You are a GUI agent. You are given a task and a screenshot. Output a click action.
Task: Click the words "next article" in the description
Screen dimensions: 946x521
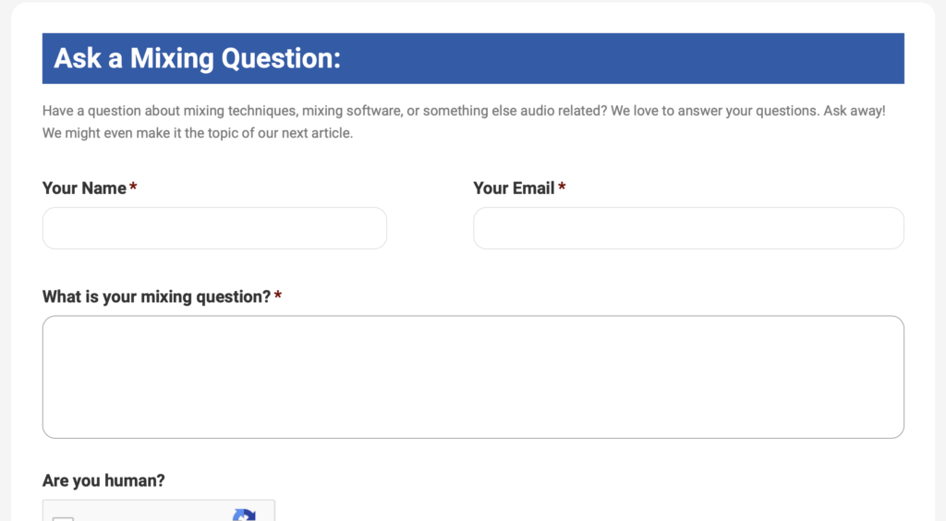[317, 133]
